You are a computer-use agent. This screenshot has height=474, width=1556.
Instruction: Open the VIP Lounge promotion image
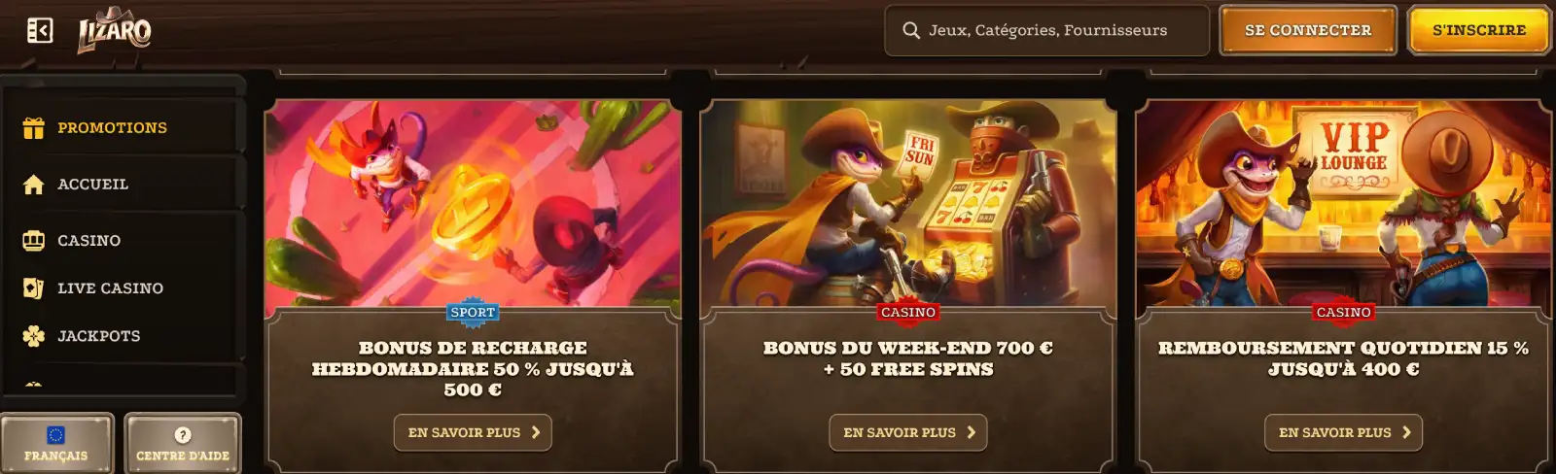pyautogui.click(x=1344, y=209)
